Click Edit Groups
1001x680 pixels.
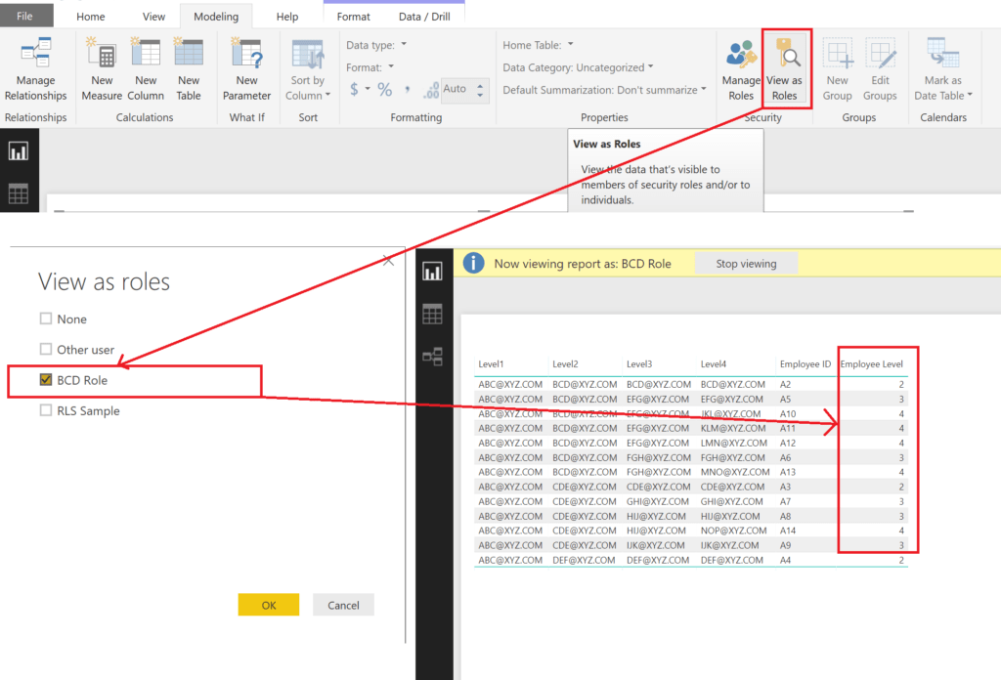click(x=880, y=68)
